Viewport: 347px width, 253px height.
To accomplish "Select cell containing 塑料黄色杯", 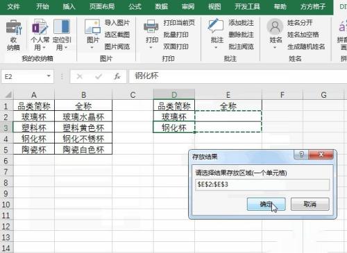I will click(83, 128).
